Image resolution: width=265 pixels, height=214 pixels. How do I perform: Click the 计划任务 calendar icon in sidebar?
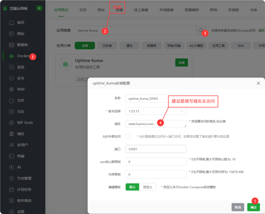click(x=11, y=189)
